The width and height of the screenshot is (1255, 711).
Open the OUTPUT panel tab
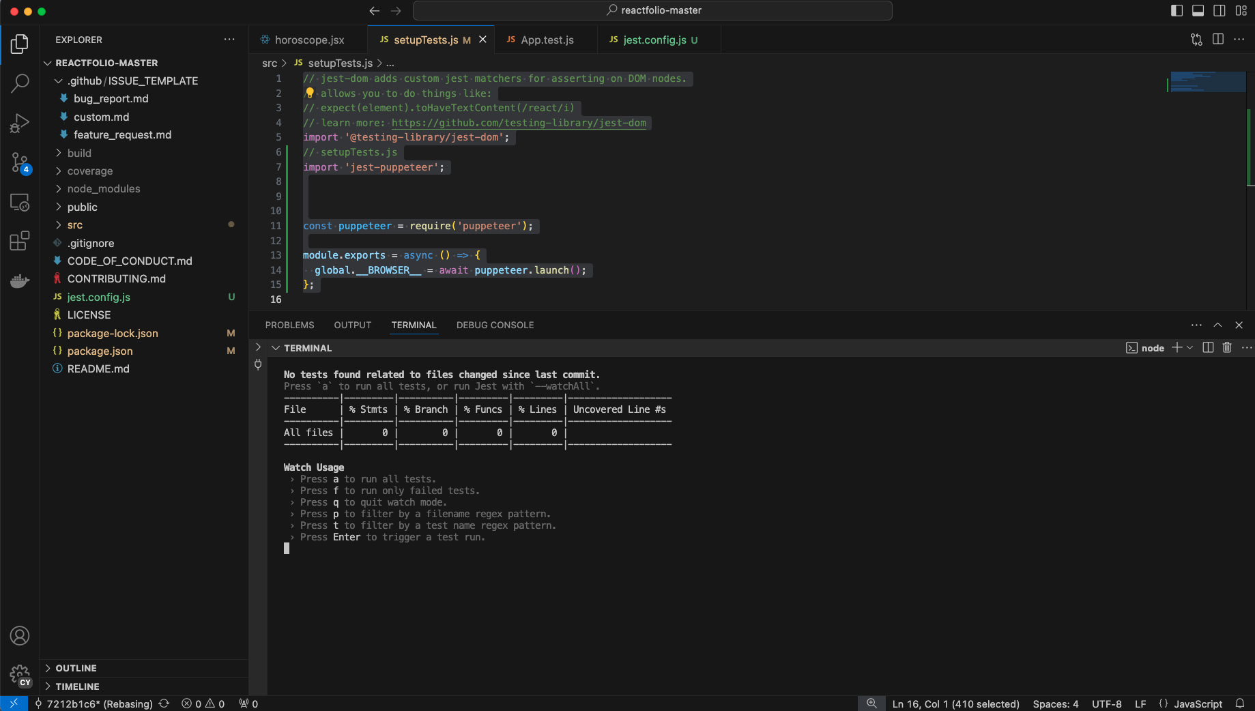[352, 325]
